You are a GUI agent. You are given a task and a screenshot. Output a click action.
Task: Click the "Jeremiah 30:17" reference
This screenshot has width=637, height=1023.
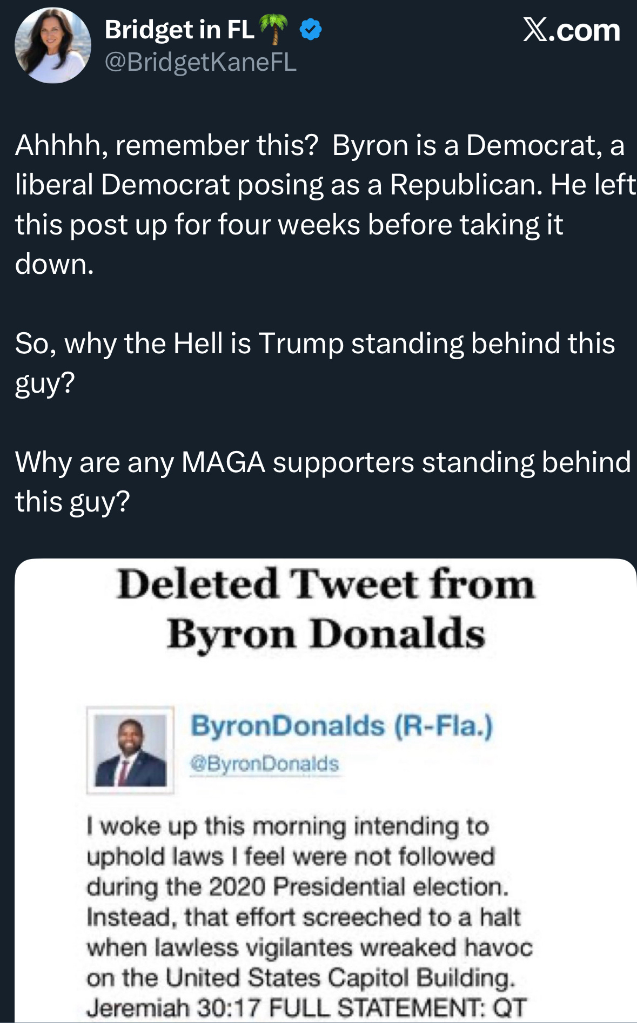173,1008
